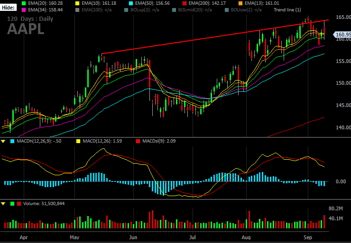
Task: Enable the BOLmid(20) indicator swatch
Action: point(174,10)
